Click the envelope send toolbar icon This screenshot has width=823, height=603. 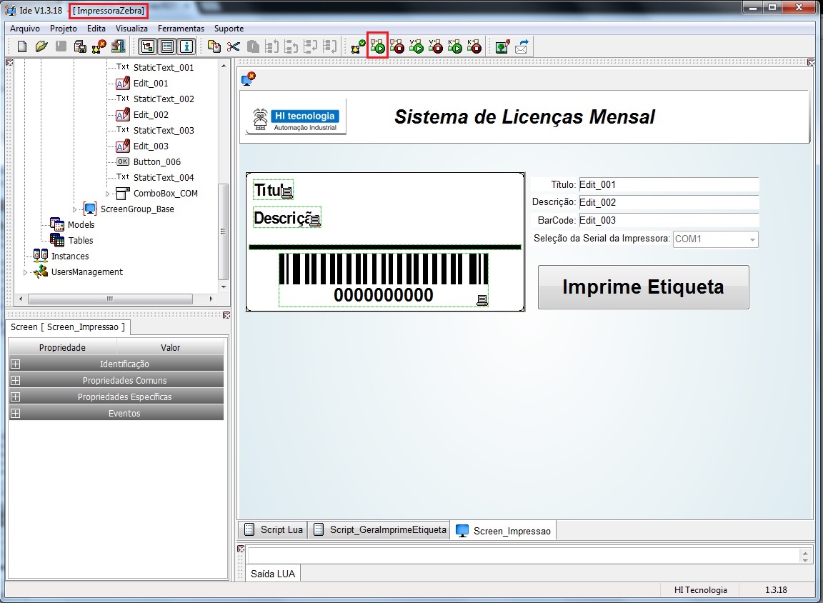click(522, 46)
